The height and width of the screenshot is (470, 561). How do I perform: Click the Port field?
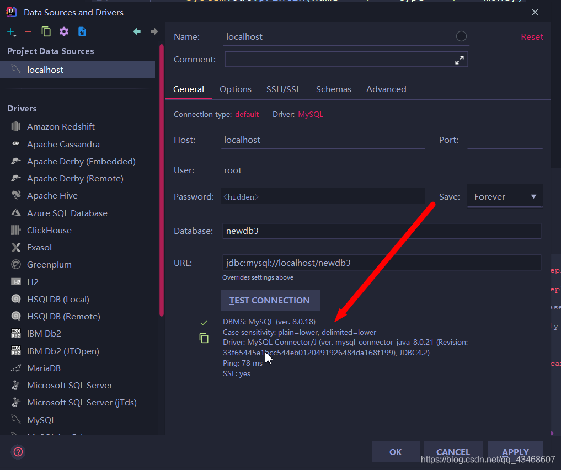click(505, 140)
